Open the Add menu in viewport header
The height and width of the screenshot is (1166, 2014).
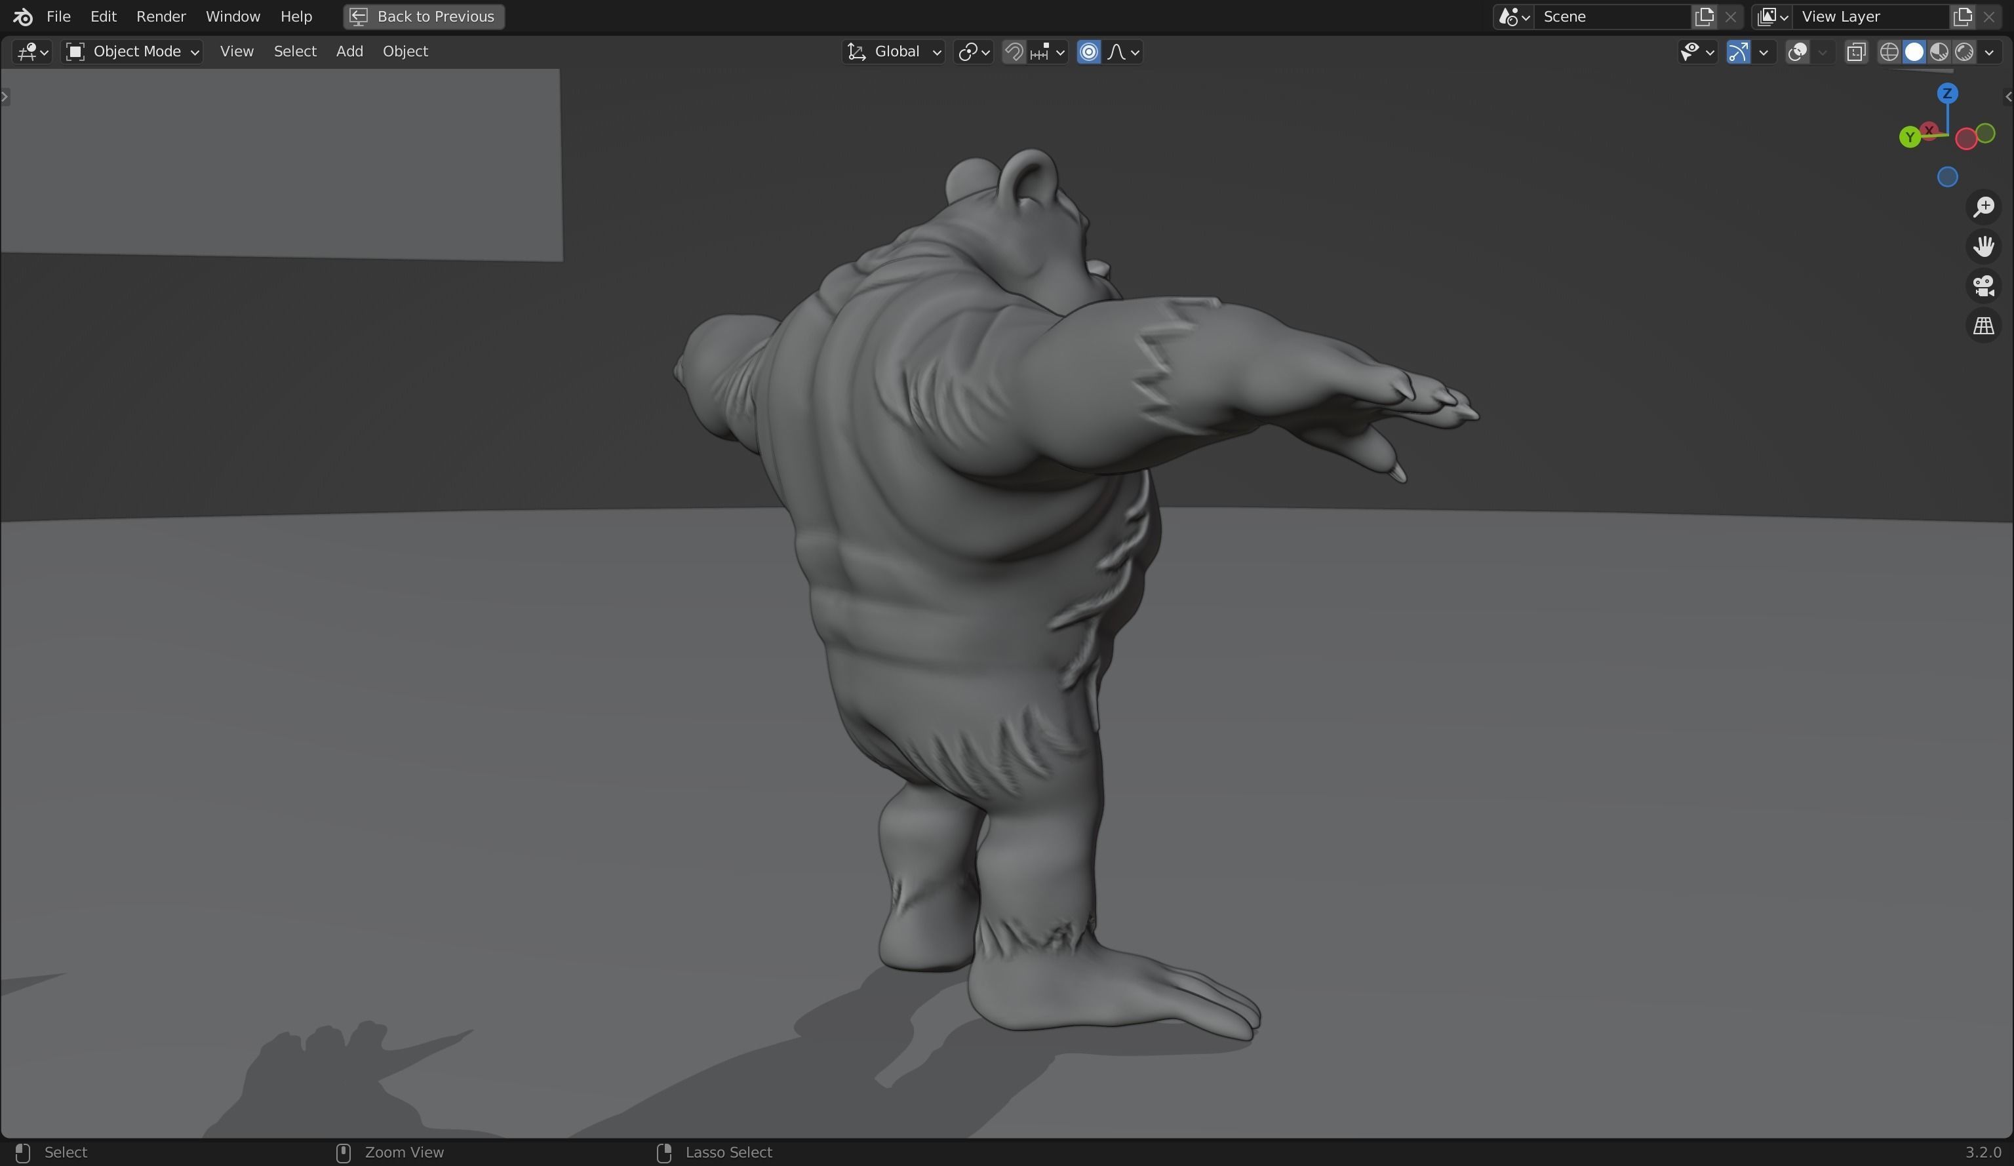click(x=349, y=52)
